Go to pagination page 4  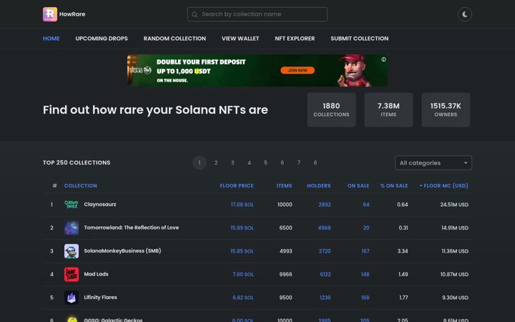pos(249,162)
